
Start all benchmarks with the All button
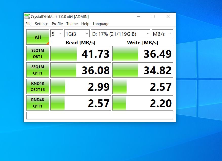[38, 37]
